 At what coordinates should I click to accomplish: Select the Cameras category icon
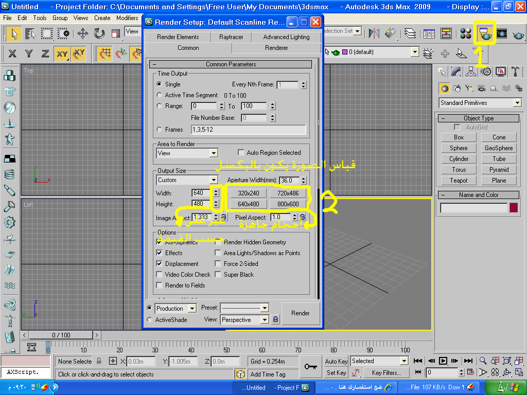[x=482, y=88]
